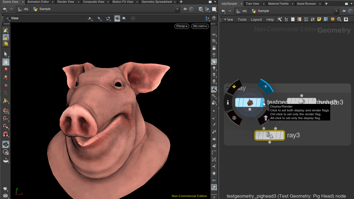Show the network tree view icon
This screenshot has width=354, height=199.
click(286, 19)
